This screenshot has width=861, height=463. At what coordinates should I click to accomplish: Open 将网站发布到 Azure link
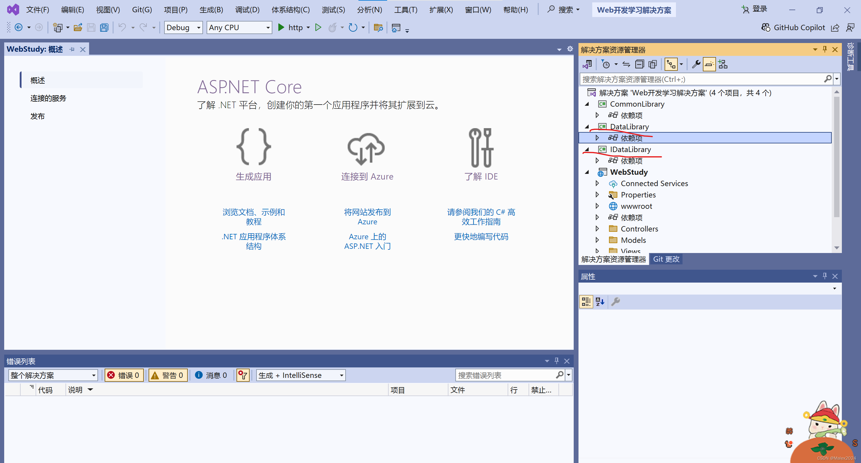pos(367,217)
